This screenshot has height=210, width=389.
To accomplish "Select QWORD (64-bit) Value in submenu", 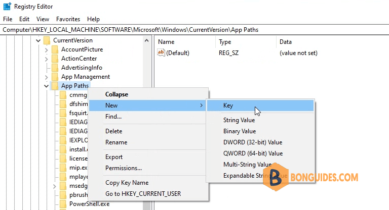I will coord(260,153).
